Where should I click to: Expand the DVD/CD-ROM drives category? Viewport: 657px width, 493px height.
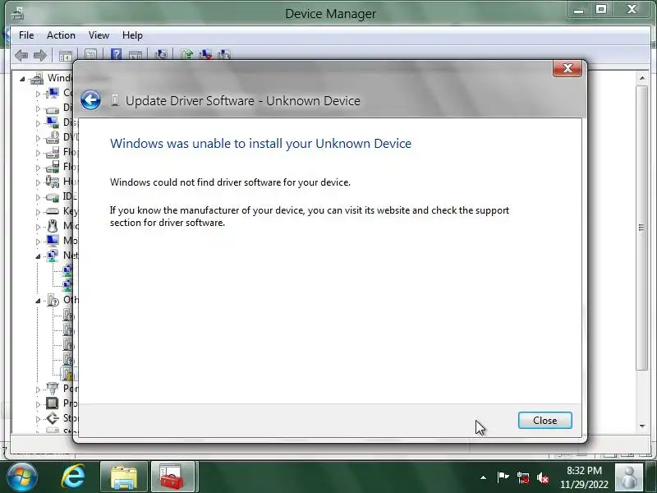coord(38,138)
